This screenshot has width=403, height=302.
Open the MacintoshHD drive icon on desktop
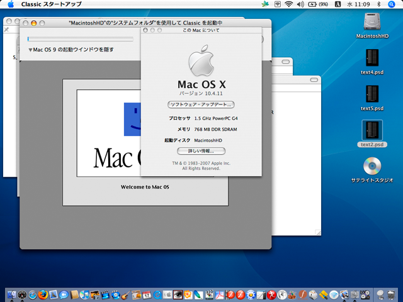372,21
